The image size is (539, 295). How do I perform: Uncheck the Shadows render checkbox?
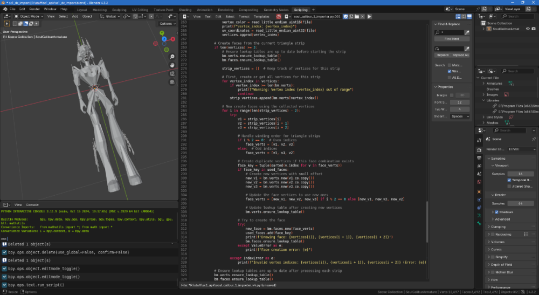[x=496, y=212]
